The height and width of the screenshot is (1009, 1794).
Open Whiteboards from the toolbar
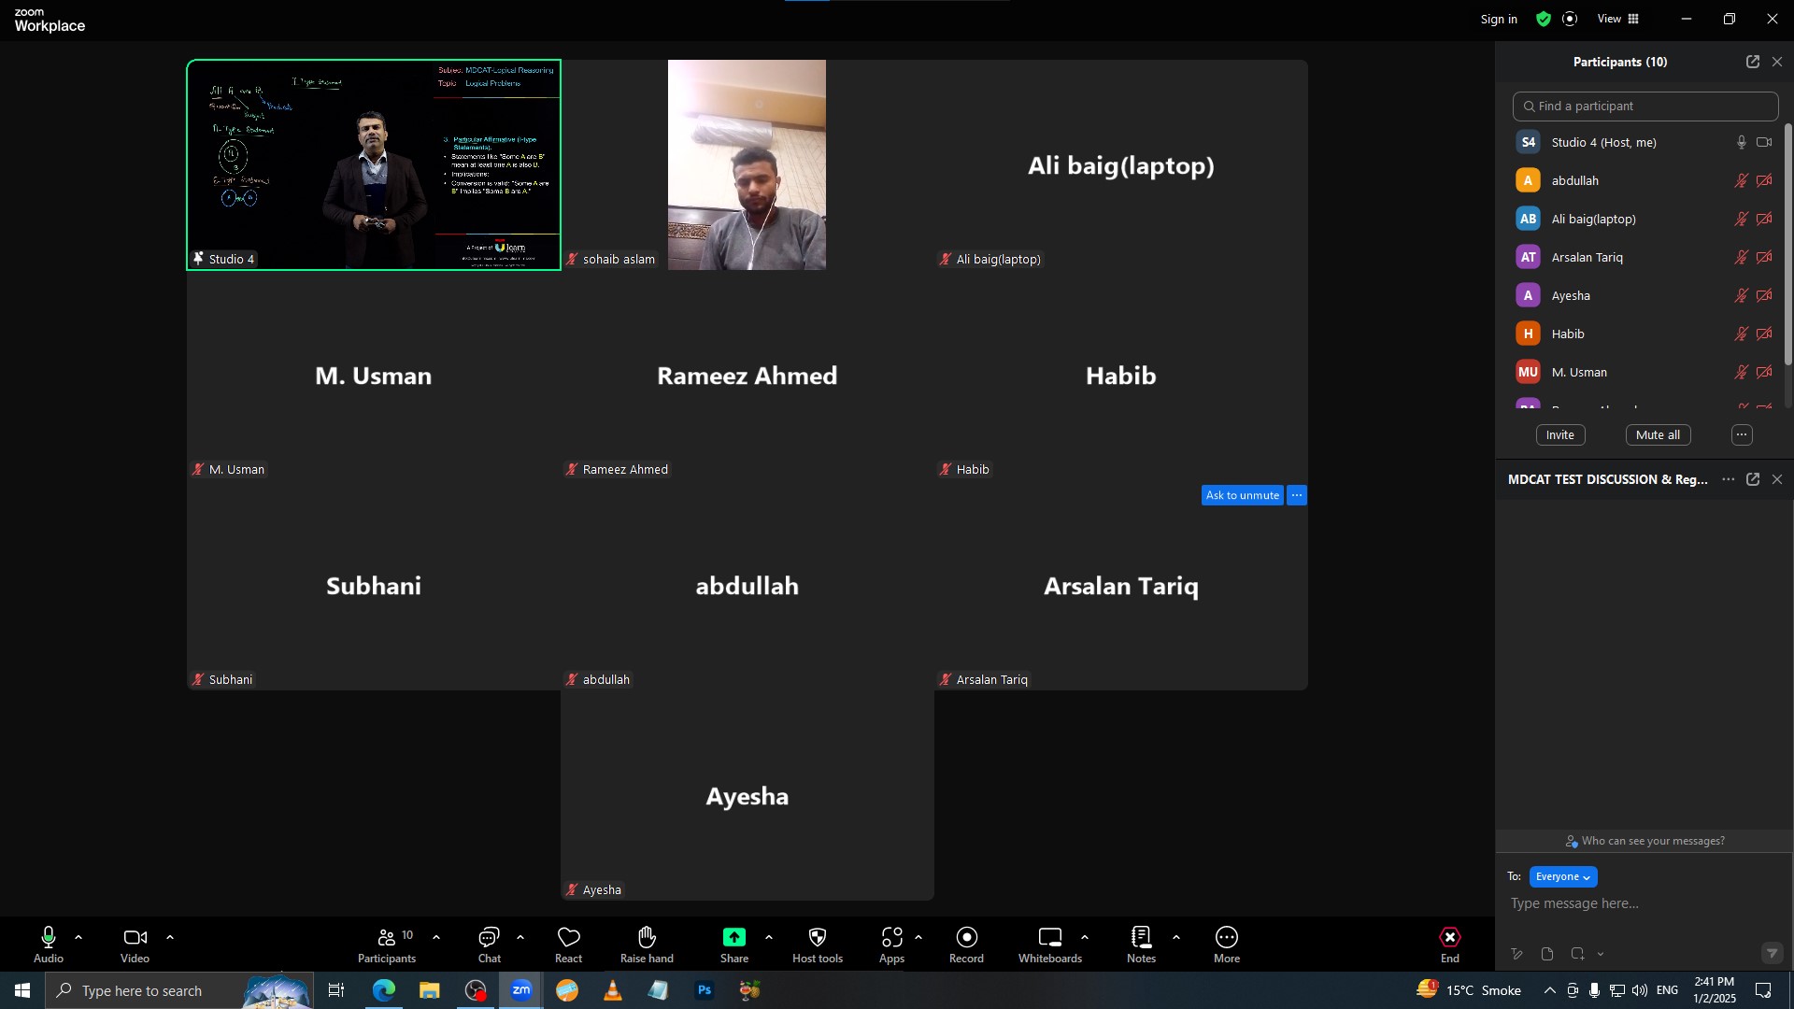(1050, 944)
